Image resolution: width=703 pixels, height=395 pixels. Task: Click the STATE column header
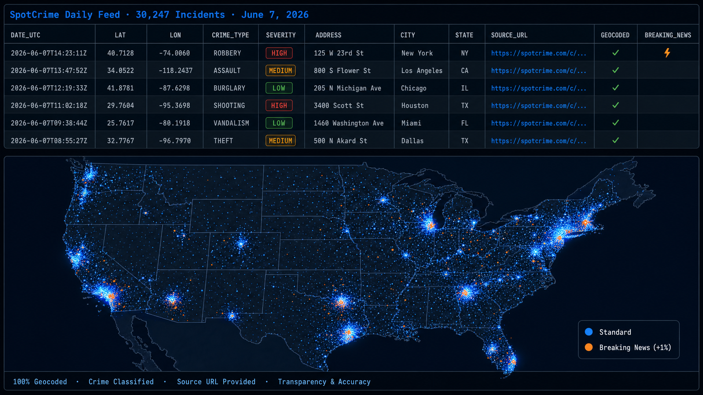(x=464, y=35)
